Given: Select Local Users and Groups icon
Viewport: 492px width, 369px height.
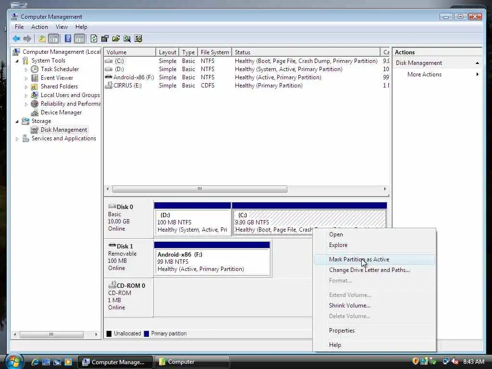Looking at the screenshot, I should (35, 95).
